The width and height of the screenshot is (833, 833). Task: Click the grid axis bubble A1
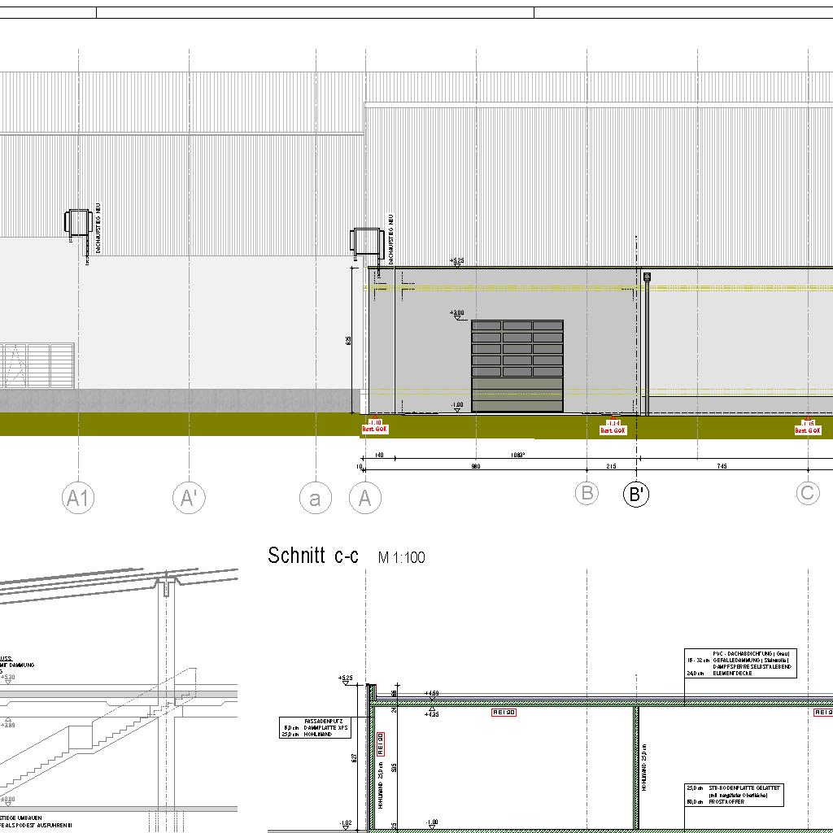click(78, 497)
